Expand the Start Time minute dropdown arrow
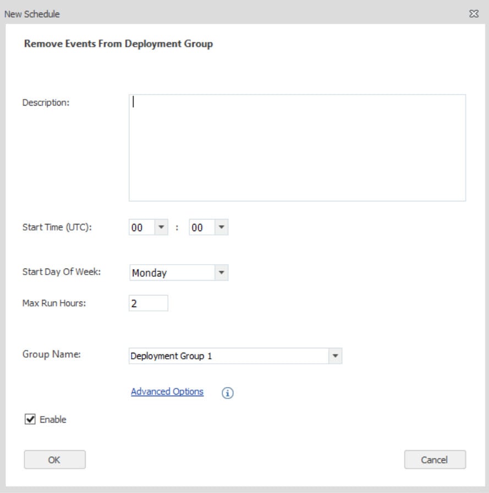The width and height of the screenshot is (489, 493). 221,227
